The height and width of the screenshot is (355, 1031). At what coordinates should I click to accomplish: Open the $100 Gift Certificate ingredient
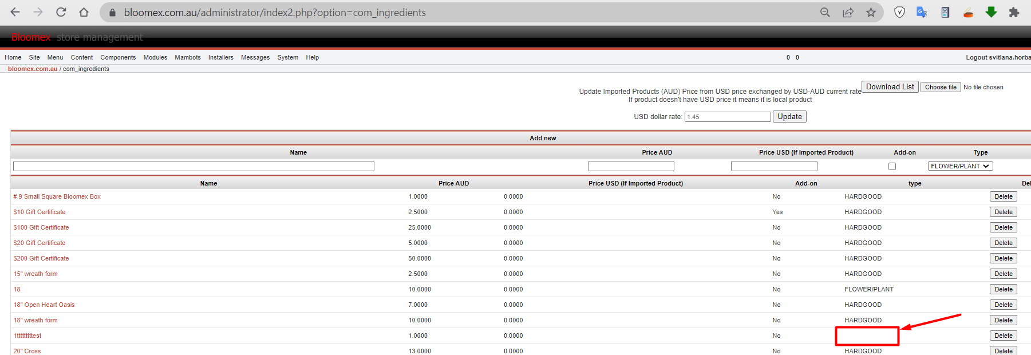click(41, 227)
